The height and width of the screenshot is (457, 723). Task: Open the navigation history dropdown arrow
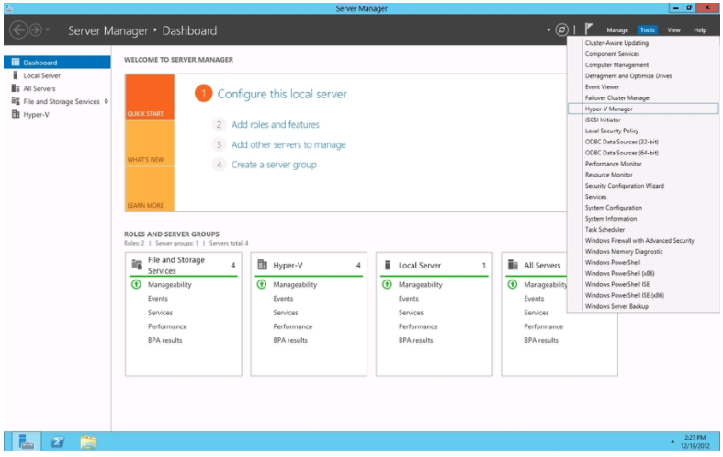(x=48, y=30)
